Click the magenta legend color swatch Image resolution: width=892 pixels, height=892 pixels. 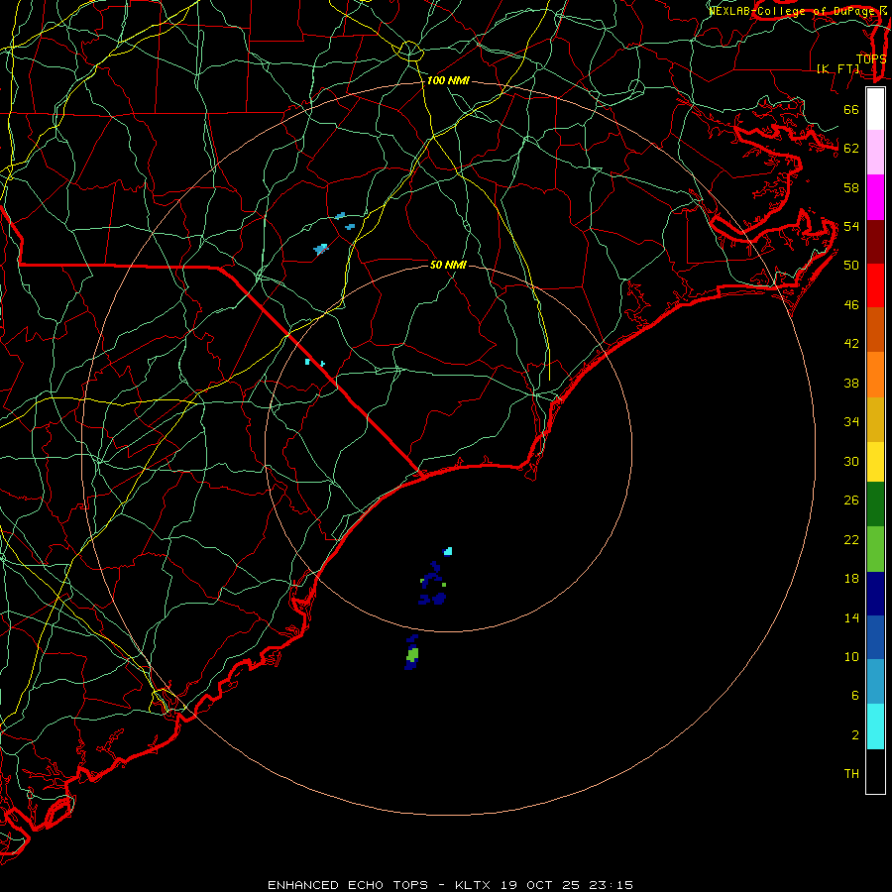[875, 197]
